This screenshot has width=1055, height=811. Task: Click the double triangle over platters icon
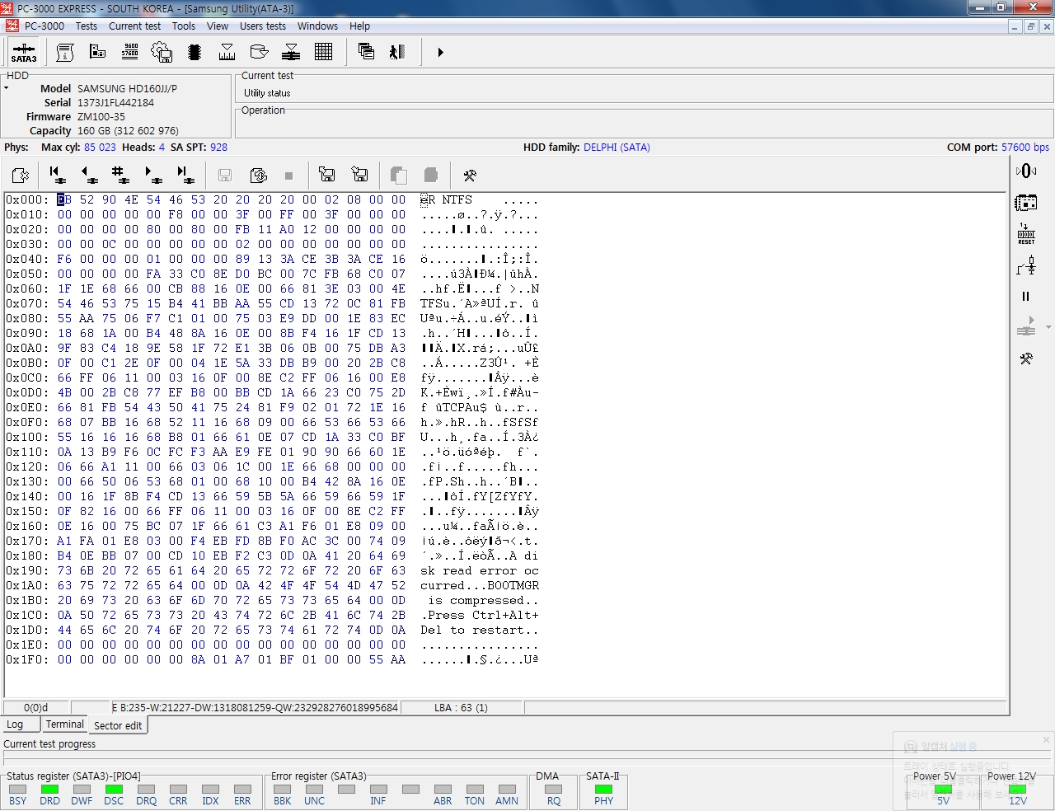click(291, 52)
